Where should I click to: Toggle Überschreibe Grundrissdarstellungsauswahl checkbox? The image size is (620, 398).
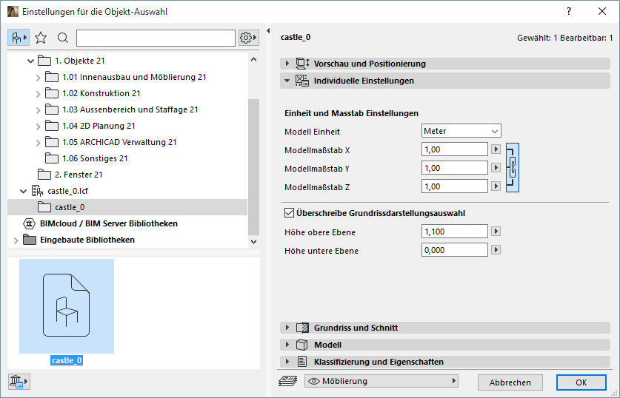point(290,213)
